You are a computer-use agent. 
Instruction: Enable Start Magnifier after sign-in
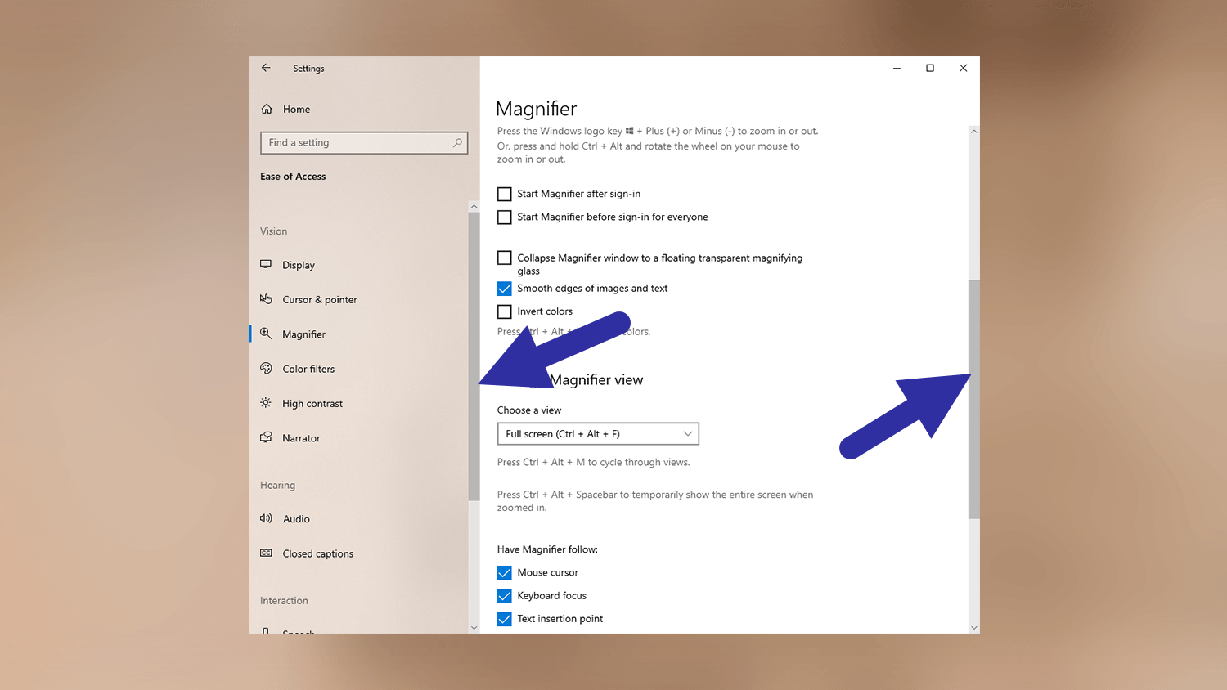504,194
